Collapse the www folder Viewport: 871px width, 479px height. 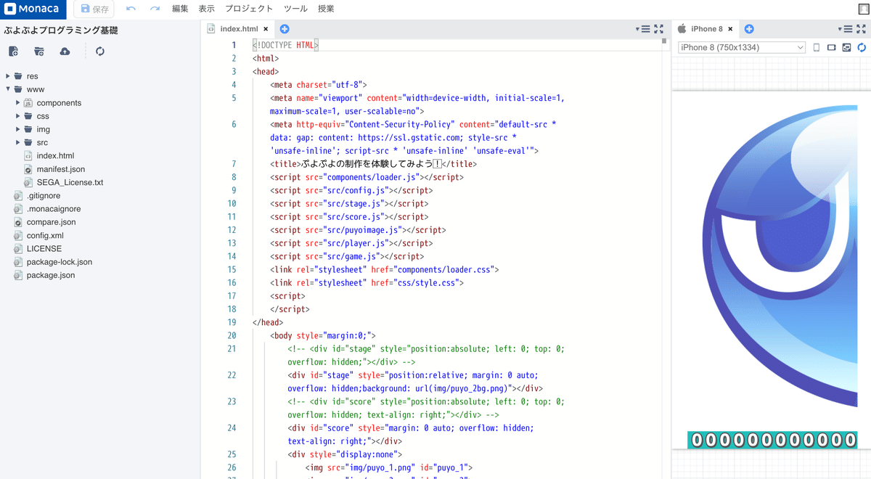pyautogui.click(x=8, y=89)
